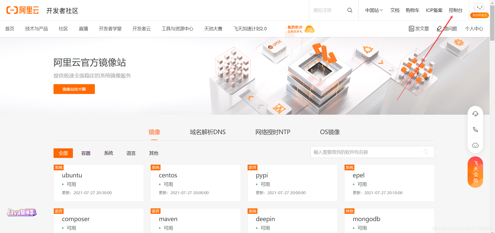Image resolution: width=495 pixels, height=233 pixels.
Task: Open 控制台 console link
Action: (456, 10)
